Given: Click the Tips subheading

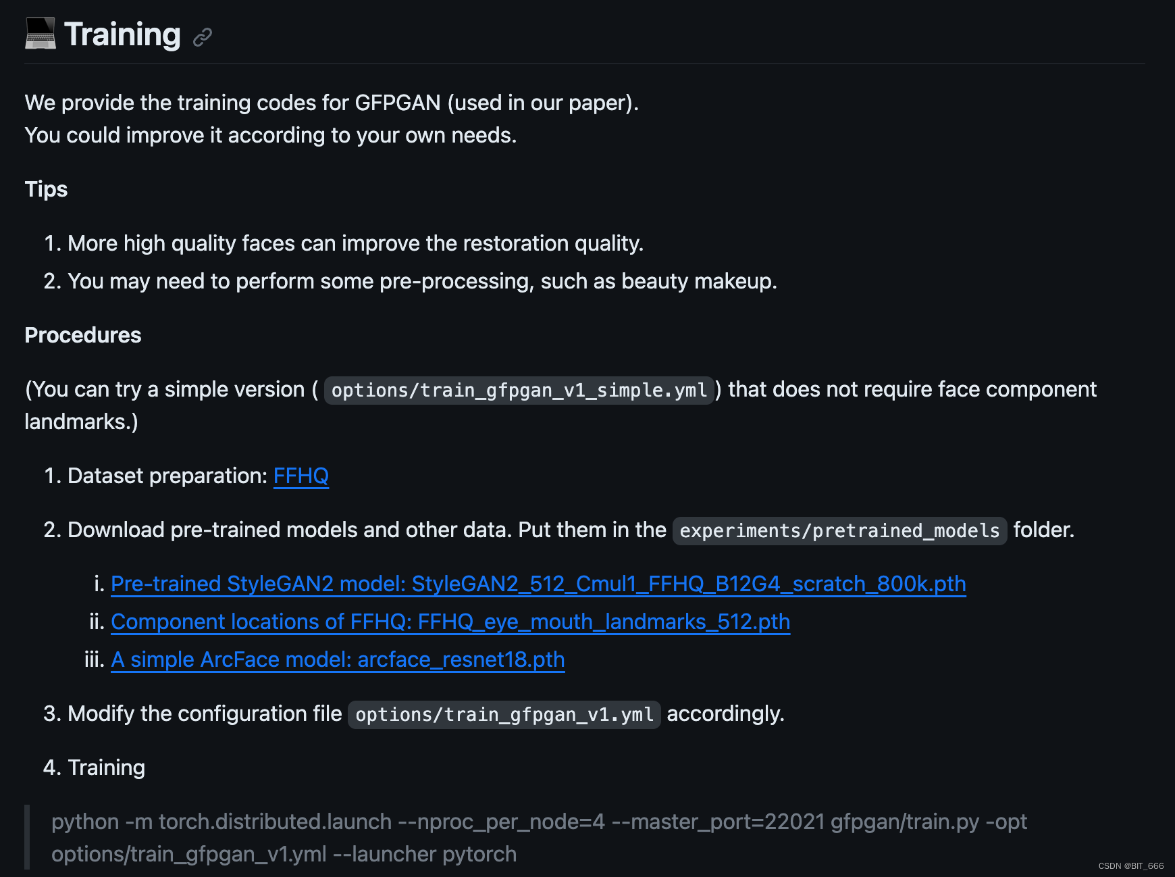Looking at the screenshot, I should pyautogui.click(x=46, y=189).
